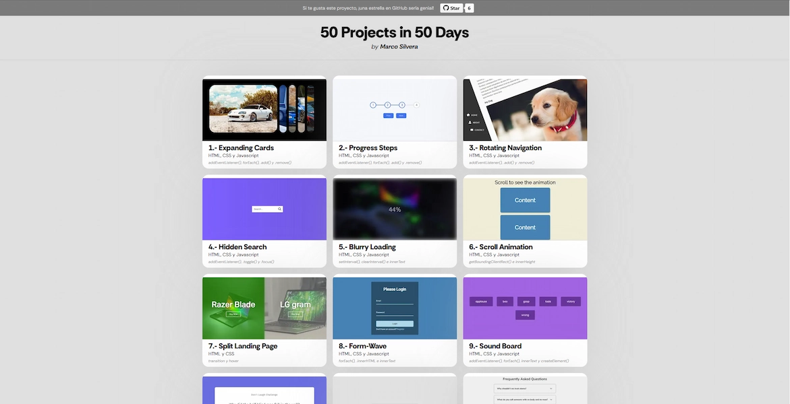The height and width of the screenshot is (404, 790).
Task: Click "Next" in the Progress Steps preview
Action: point(401,115)
